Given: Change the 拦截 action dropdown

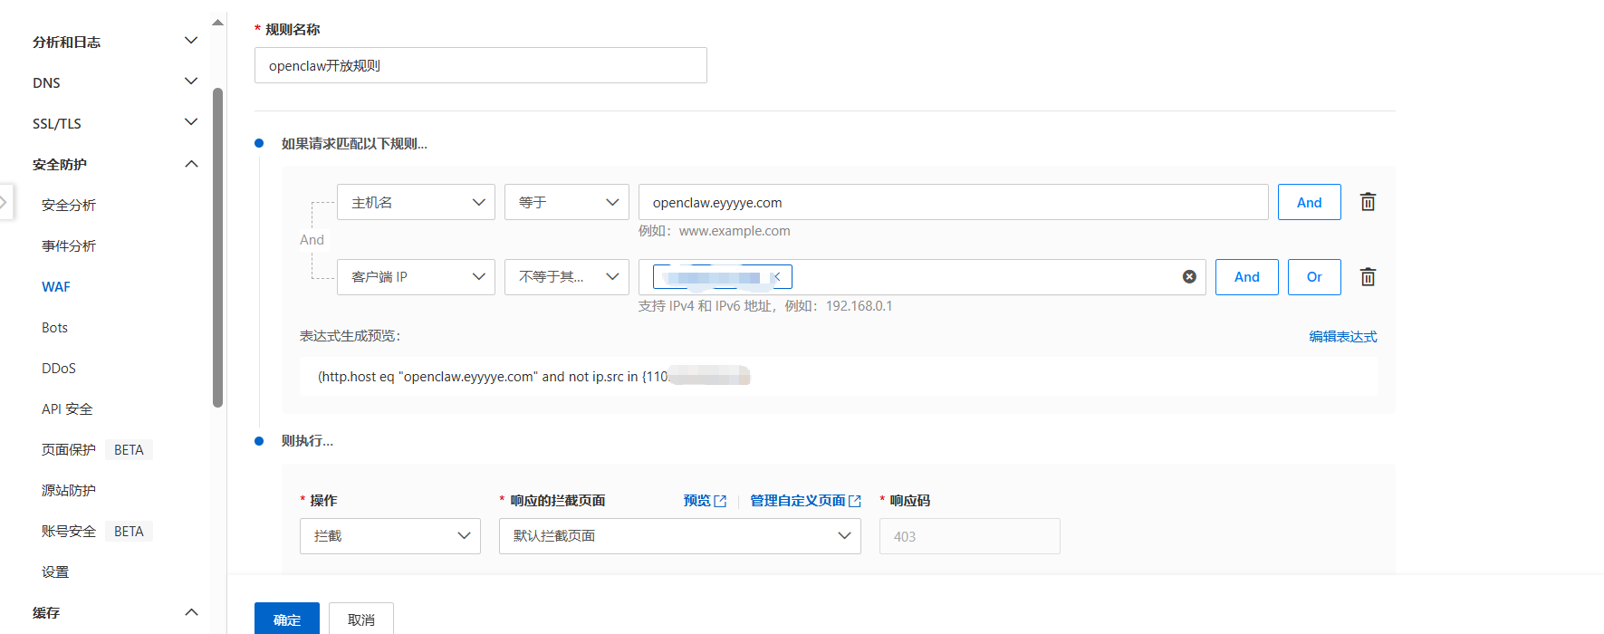Looking at the screenshot, I should [389, 536].
